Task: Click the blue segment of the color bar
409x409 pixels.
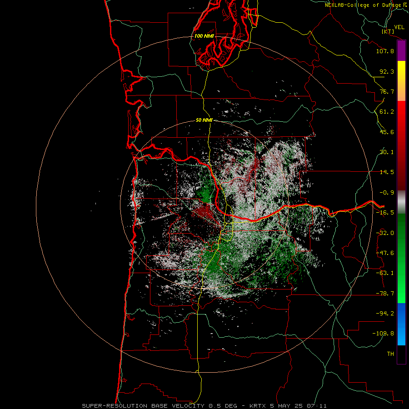Action: [x=401, y=324]
